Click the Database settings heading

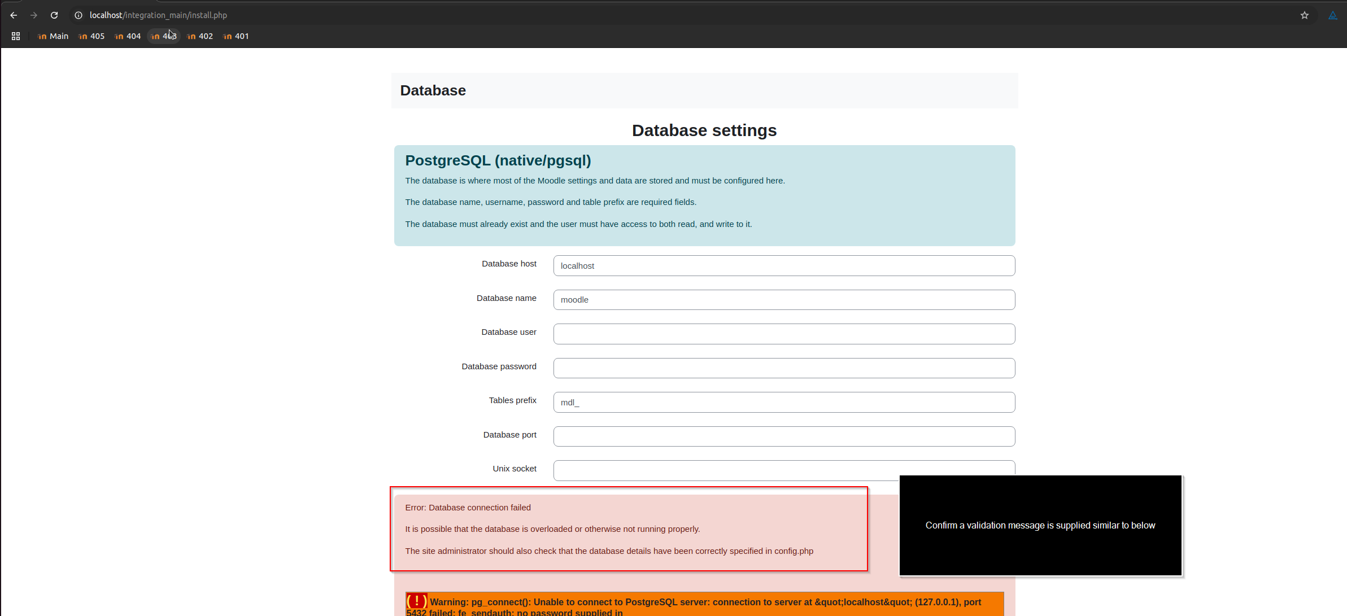(x=704, y=130)
